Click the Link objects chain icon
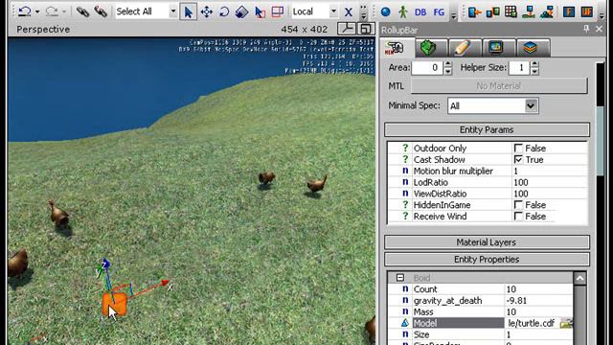The height and width of the screenshot is (345, 613). click(x=82, y=11)
